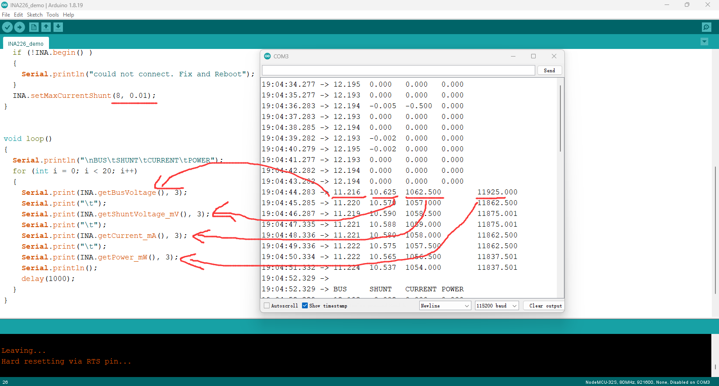The image size is (719, 386).
Task: Open the Tools menu
Action: click(53, 15)
